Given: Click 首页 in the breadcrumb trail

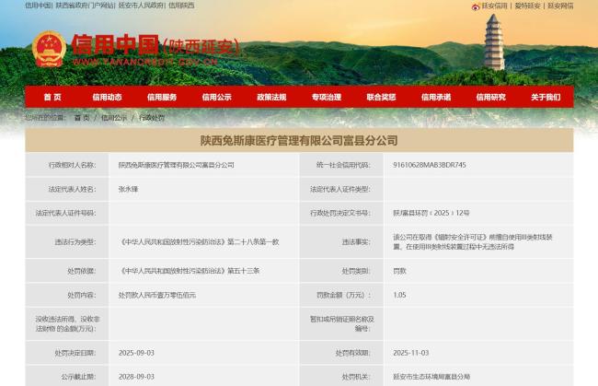Looking at the screenshot, I should click(82, 118).
